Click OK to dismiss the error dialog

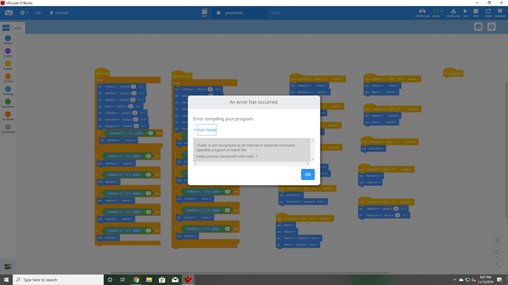pyautogui.click(x=308, y=175)
